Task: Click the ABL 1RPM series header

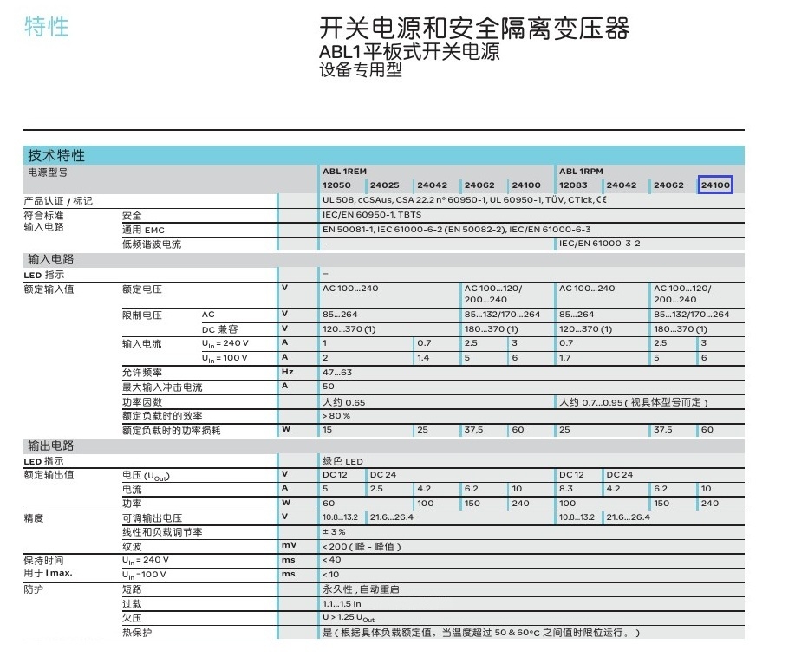Action: (581, 171)
